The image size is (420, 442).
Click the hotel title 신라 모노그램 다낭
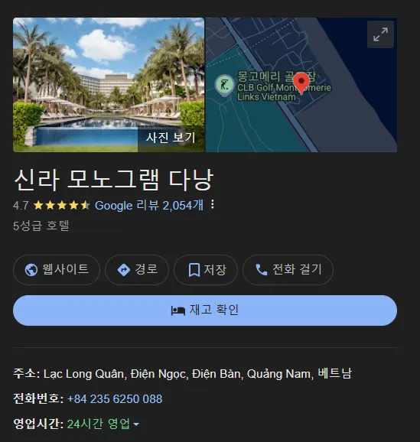(114, 180)
